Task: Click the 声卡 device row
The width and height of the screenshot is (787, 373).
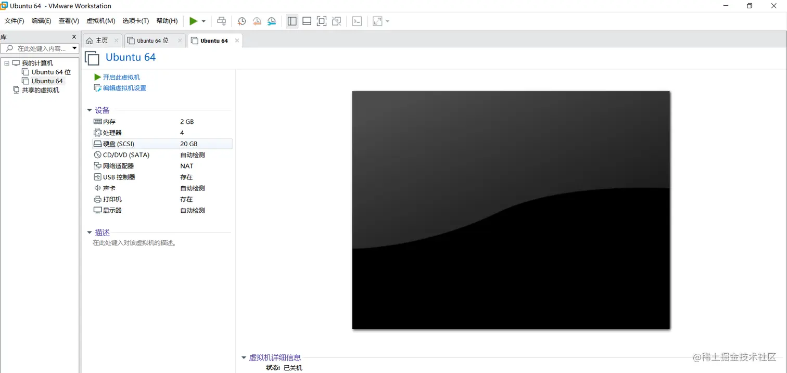Action: [162, 188]
